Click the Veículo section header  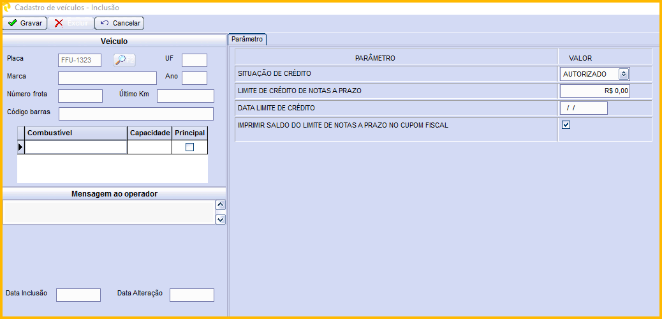point(114,41)
